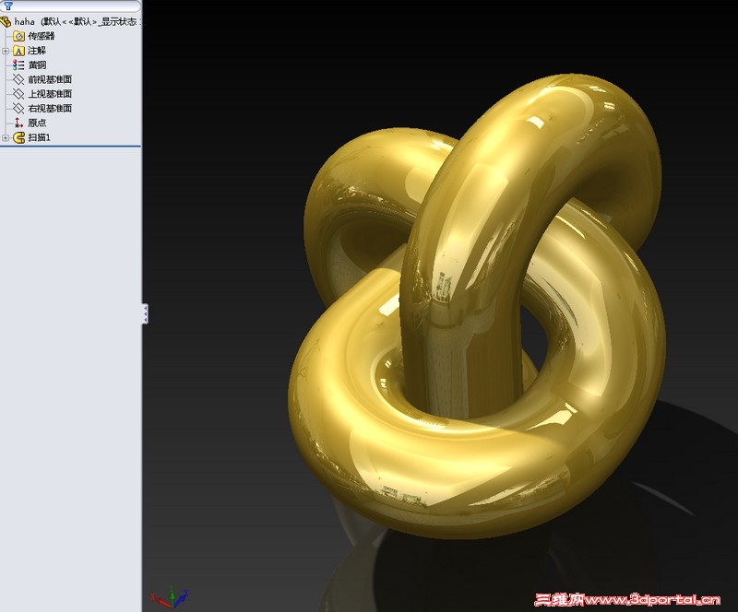Select the haha part root node

click(71, 21)
